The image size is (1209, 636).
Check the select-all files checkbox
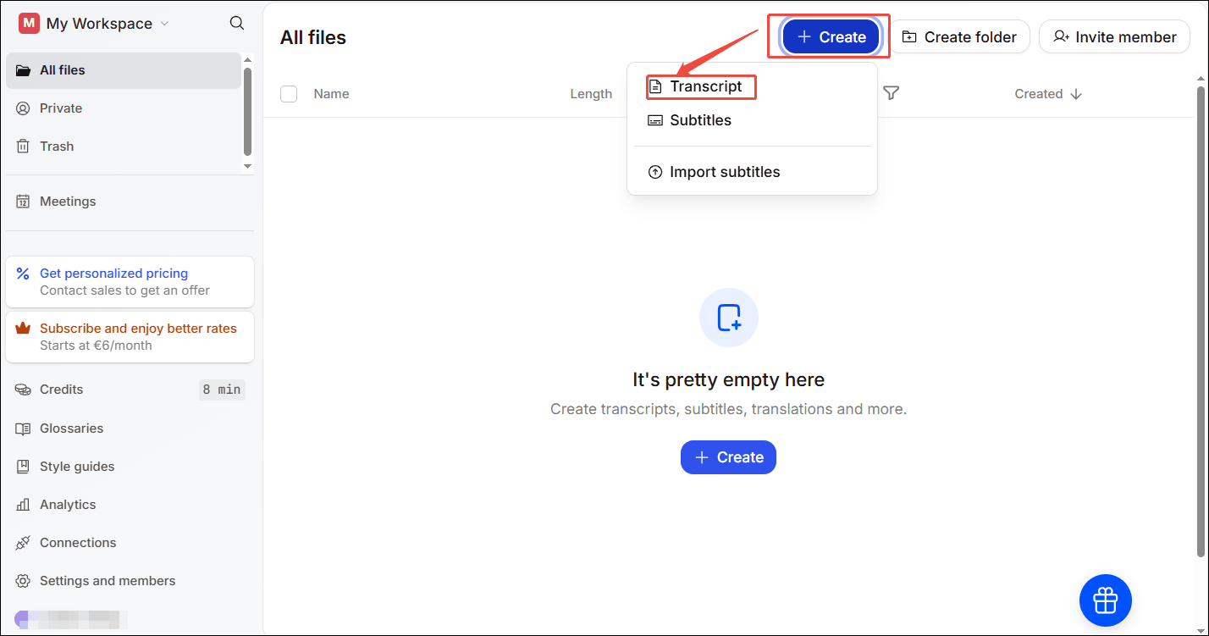(x=289, y=94)
